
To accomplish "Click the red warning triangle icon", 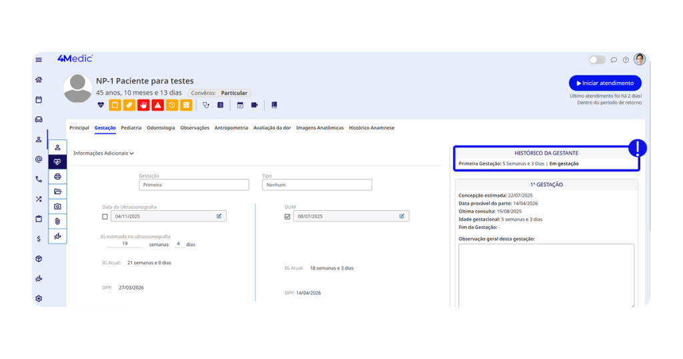I will pyautogui.click(x=157, y=105).
